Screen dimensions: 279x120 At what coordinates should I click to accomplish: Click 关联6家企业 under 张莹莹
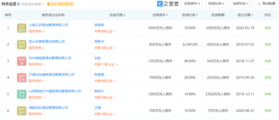pyautogui.click(x=105, y=81)
